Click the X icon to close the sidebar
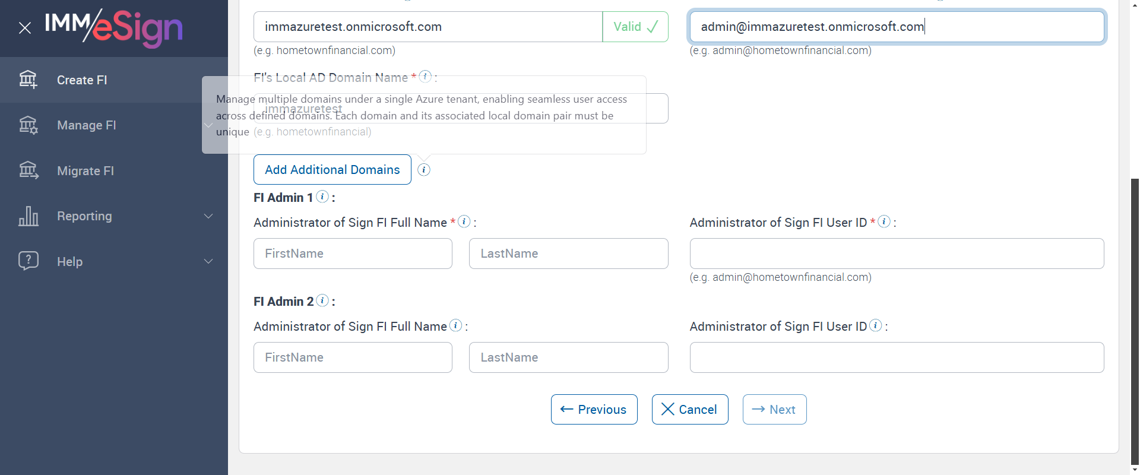 [x=25, y=28]
